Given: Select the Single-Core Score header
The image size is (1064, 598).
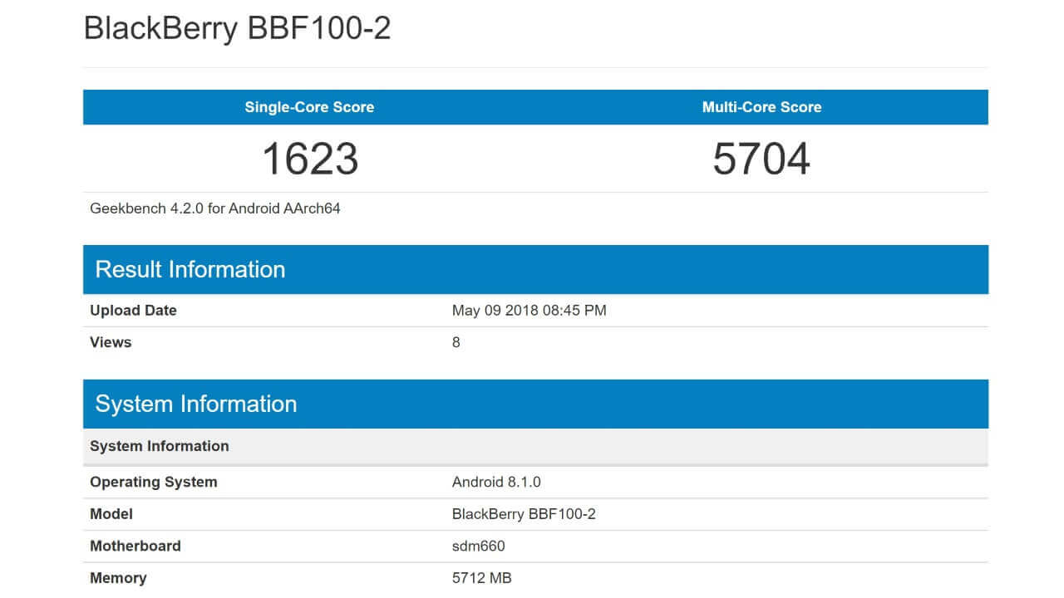Looking at the screenshot, I should [309, 107].
